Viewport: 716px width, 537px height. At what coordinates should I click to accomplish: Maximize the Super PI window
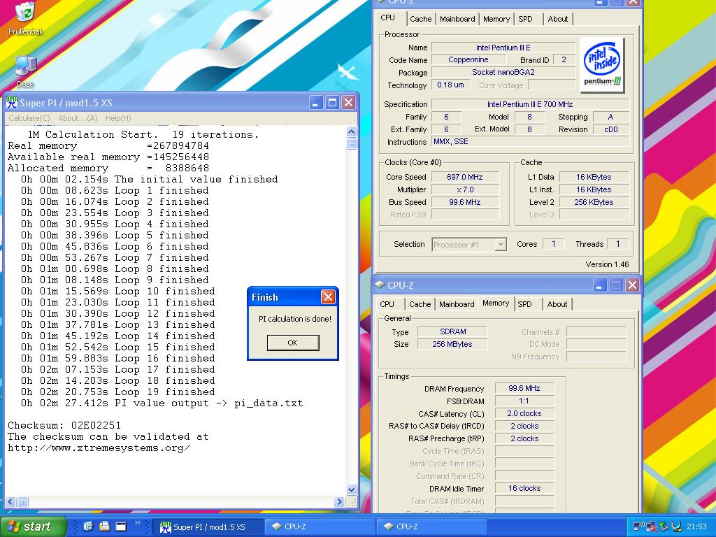click(332, 103)
